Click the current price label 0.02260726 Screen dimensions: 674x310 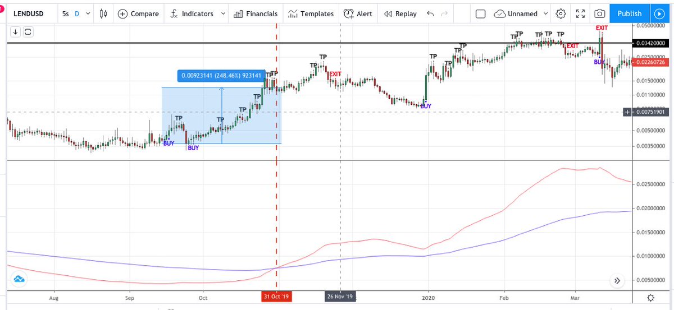tap(651, 62)
